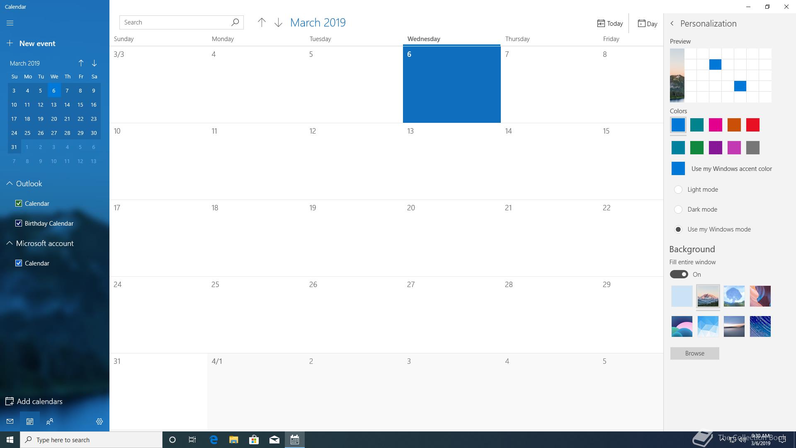Select plain light blue background thumbnail
This screenshot has height=448, width=796.
[682, 296]
